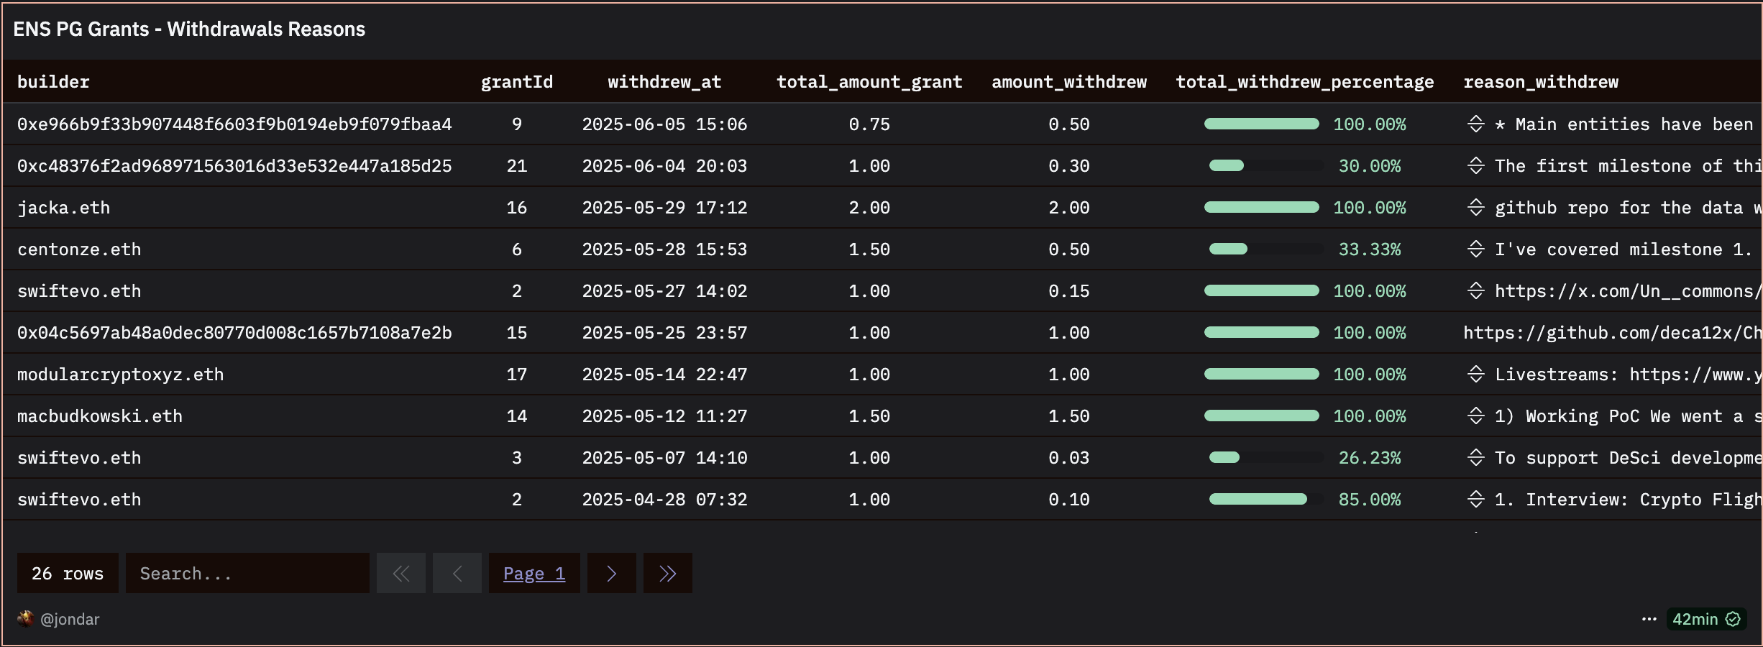Sort by total_withdrew_percentage column header
This screenshot has width=1763, height=647.
(x=1305, y=82)
